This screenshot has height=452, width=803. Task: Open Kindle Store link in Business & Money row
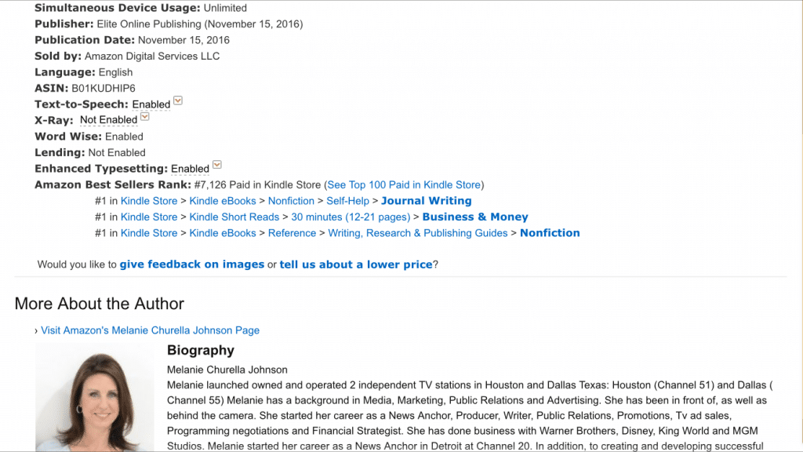[x=149, y=217]
